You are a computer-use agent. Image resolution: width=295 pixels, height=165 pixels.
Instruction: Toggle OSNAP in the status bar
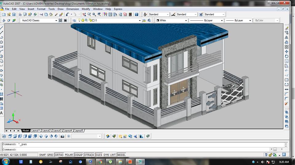pyautogui.click(x=79, y=155)
